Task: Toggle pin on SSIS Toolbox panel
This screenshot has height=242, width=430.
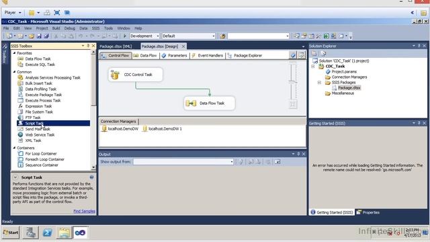Action: point(88,46)
